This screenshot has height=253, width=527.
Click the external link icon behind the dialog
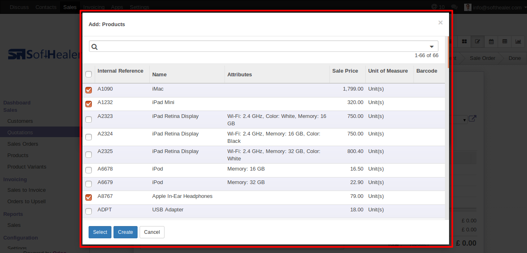pos(472,119)
